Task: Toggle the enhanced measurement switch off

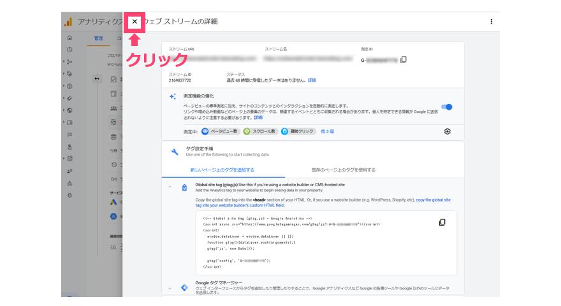Action: click(x=446, y=106)
